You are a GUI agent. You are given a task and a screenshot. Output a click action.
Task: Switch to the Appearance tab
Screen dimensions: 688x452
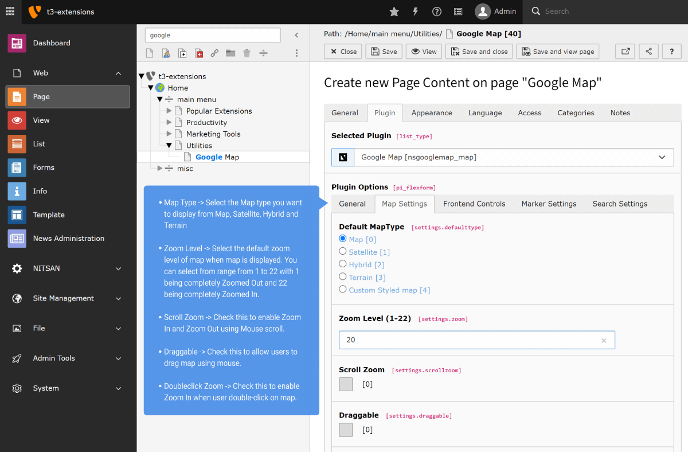coord(432,113)
